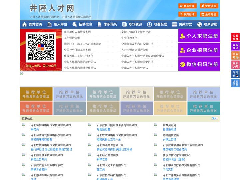Open 中华人民共和国劳动法 link
The height and width of the screenshot is (180, 240).
[135, 68]
